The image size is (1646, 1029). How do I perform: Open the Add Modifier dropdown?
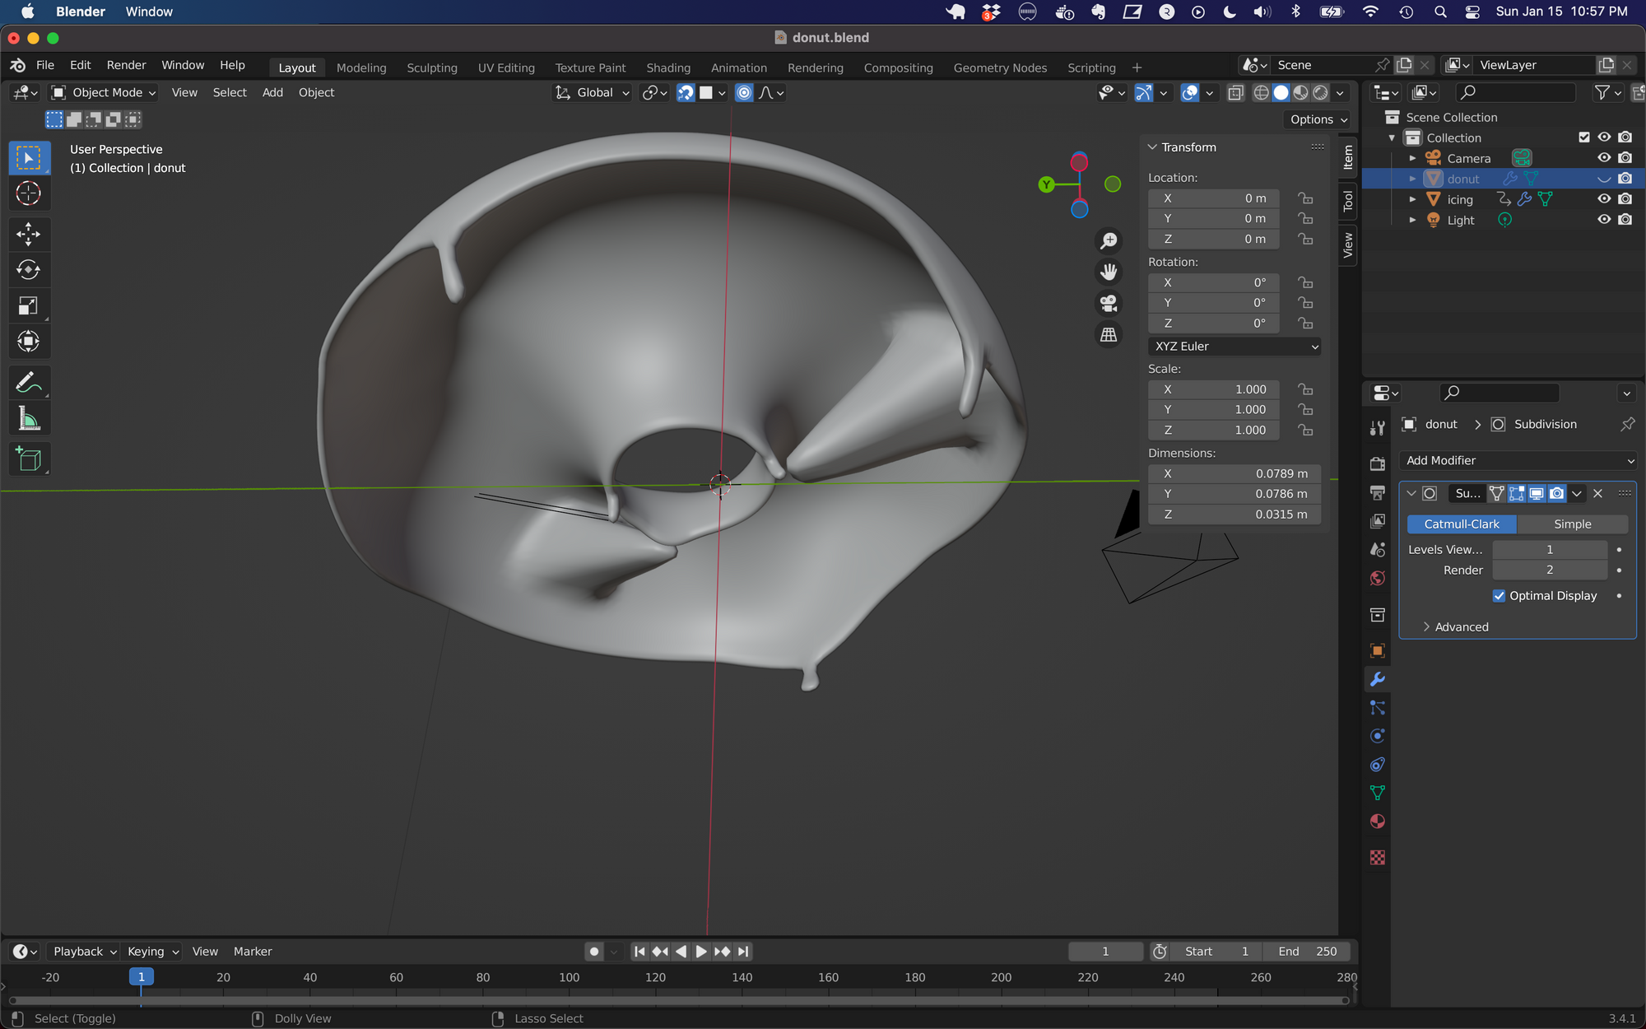coord(1517,461)
